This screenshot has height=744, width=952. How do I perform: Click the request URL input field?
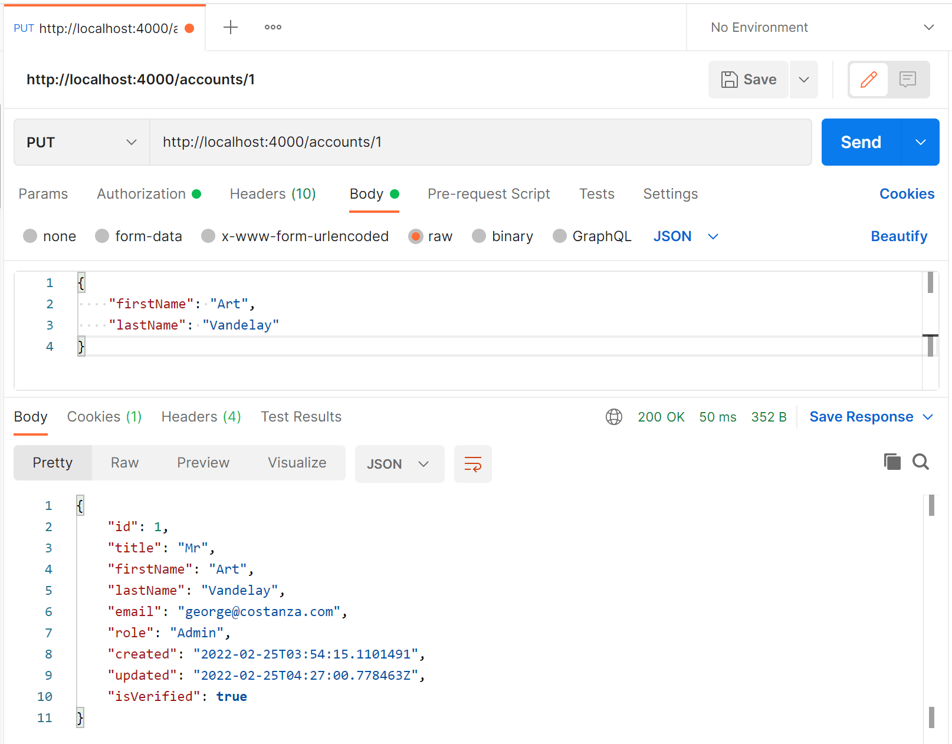(x=481, y=142)
